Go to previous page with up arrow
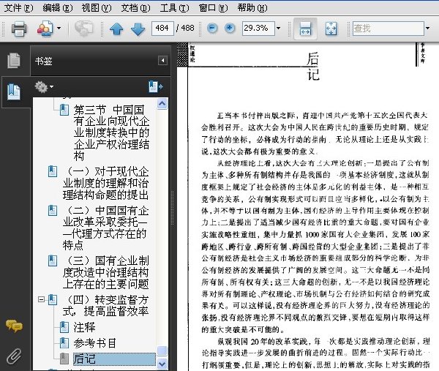 point(116,29)
